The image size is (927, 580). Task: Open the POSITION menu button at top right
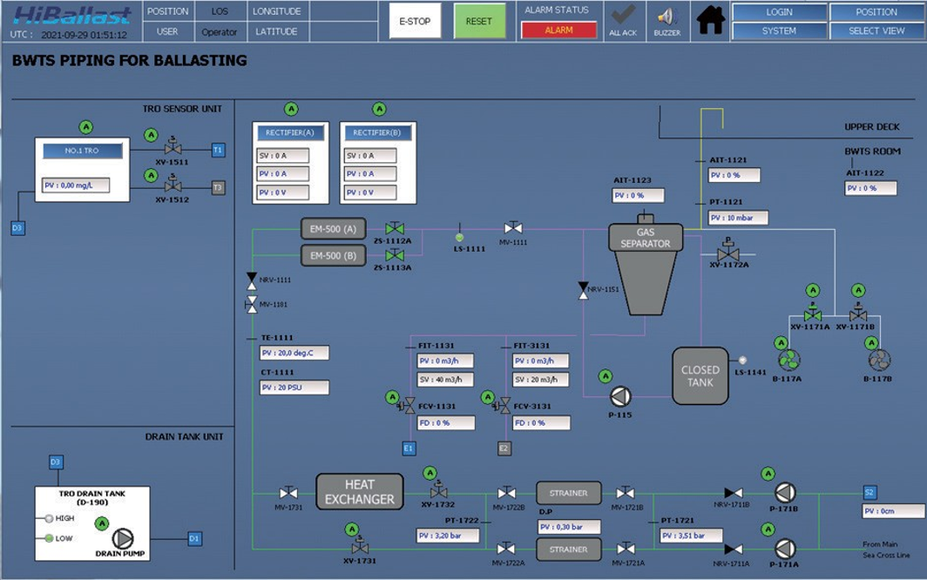coord(876,12)
